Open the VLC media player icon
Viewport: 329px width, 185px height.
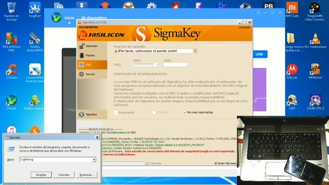click(x=315, y=41)
